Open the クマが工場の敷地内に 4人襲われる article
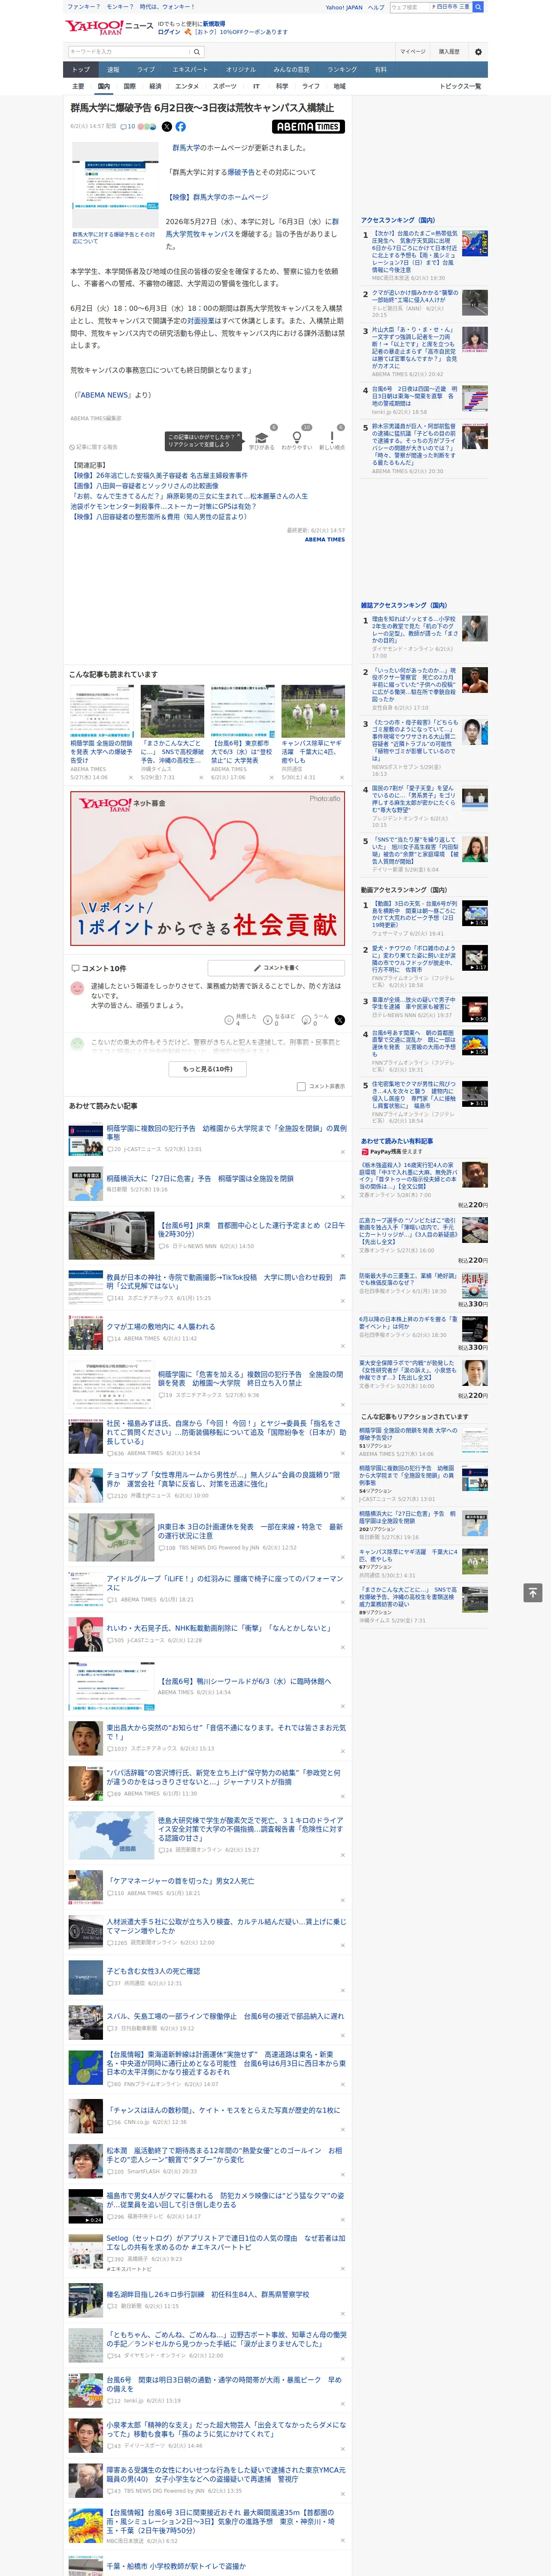Screen dimensions: 551x2576 pos(161,1327)
